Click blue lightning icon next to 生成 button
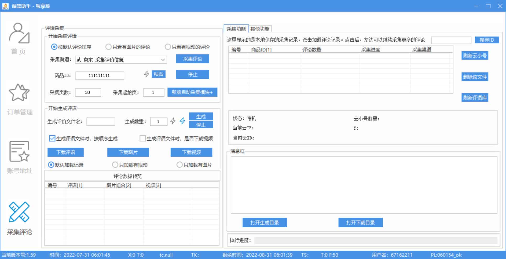This screenshot has height=259, width=506. point(182,121)
